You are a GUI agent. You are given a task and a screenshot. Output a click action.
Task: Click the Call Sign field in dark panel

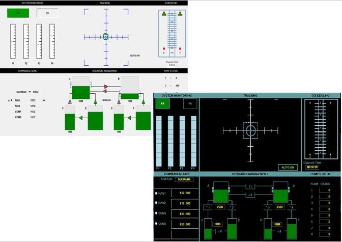(x=184, y=179)
